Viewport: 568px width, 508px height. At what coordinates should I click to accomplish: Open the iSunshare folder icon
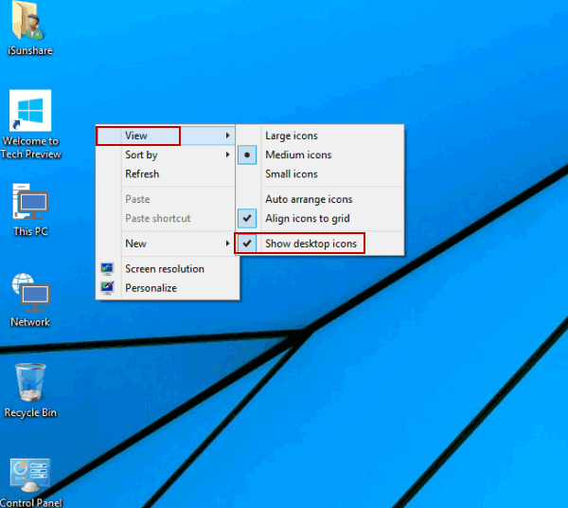pos(28,21)
